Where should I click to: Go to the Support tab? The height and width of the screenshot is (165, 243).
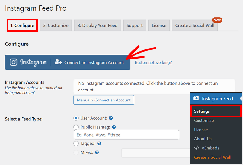[x=135, y=25]
